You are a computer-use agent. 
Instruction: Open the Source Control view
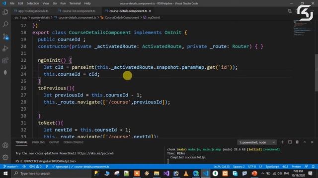coord(5,37)
